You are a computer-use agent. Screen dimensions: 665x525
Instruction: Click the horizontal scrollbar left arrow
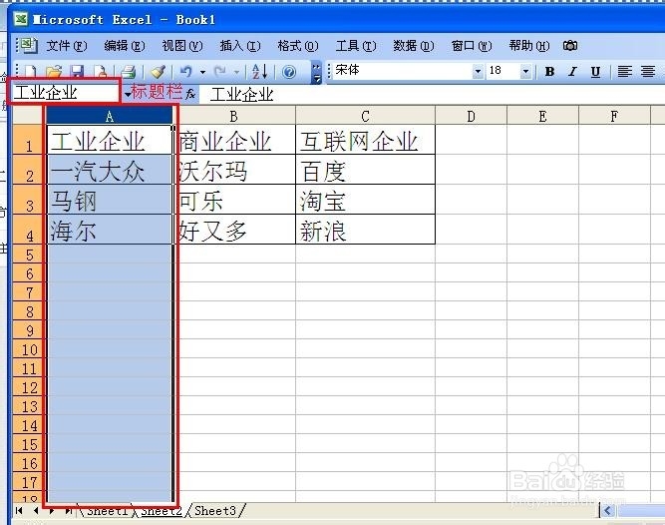coord(608,511)
